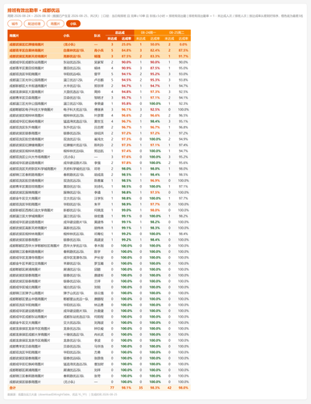The image size is (311, 404).
Task: Click the 08-25周二 column group header
Action: point(176,32)
